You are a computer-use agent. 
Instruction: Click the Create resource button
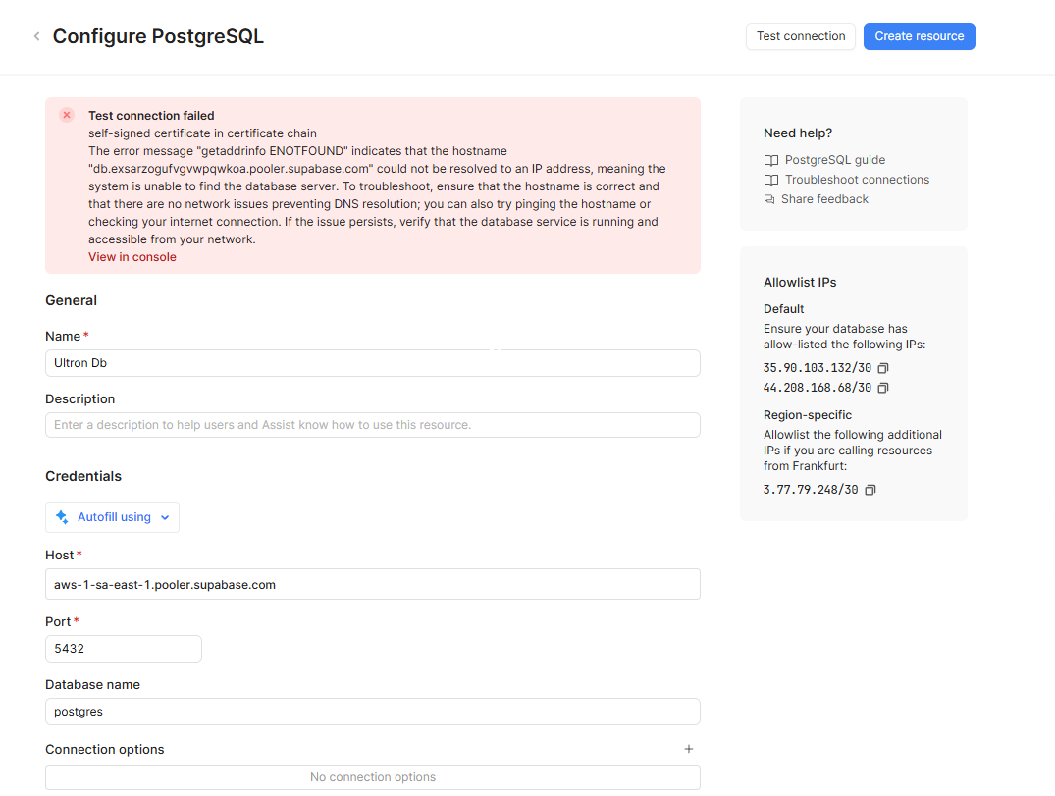(x=919, y=36)
